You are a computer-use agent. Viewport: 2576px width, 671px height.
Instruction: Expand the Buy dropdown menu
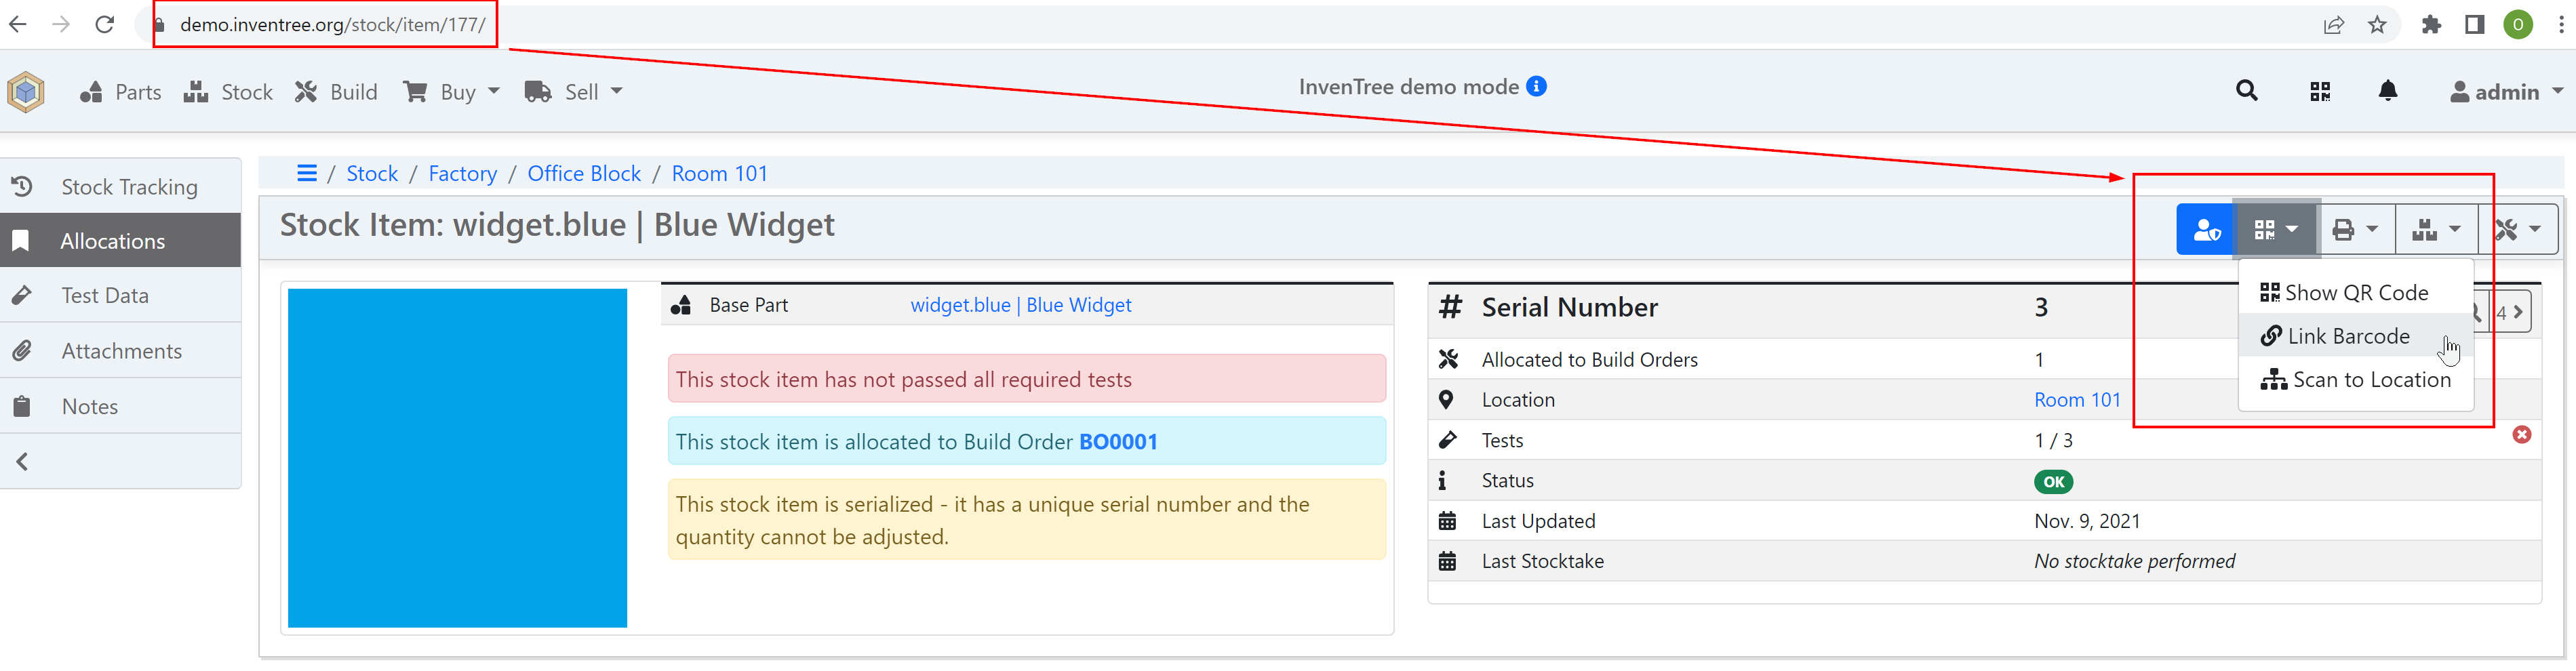pyautogui.click(x=451, y=92)
